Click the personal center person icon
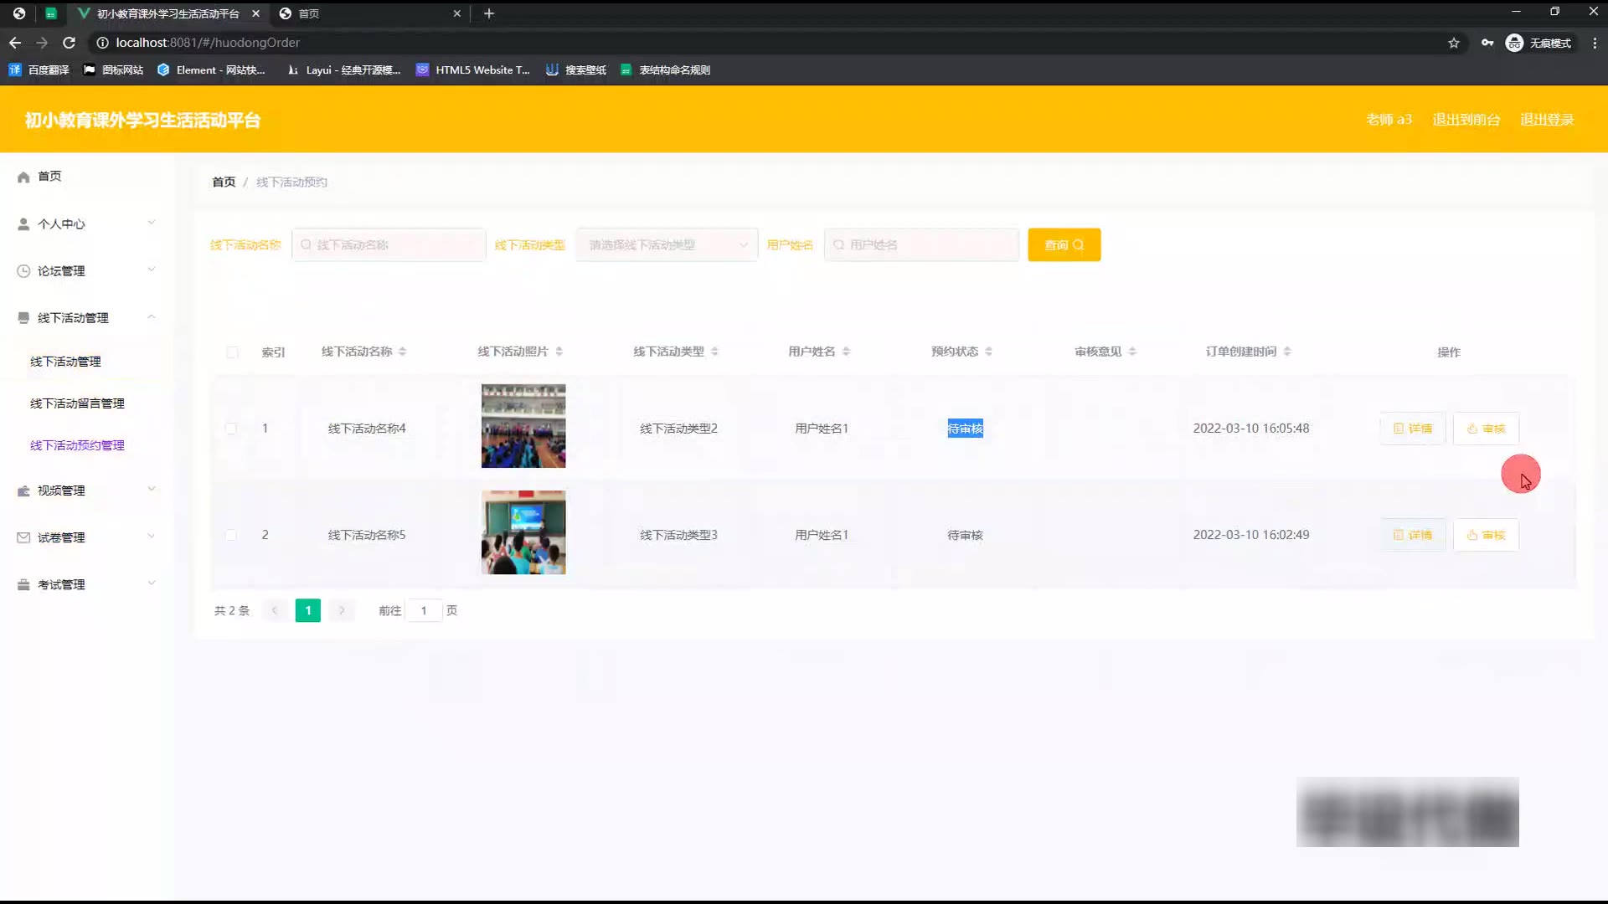This screenshot has width=1608, height=904. point(23,224)
